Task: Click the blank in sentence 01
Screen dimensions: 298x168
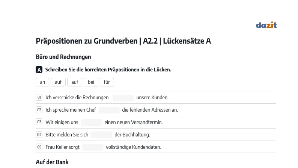Action: 123,98
